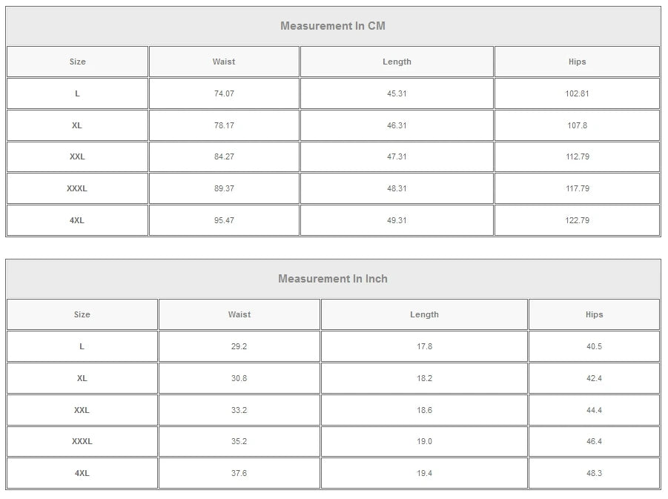Click the Size header in the Inch table
The width and height of the screenshot is (668, 499).
coord(82,314)
